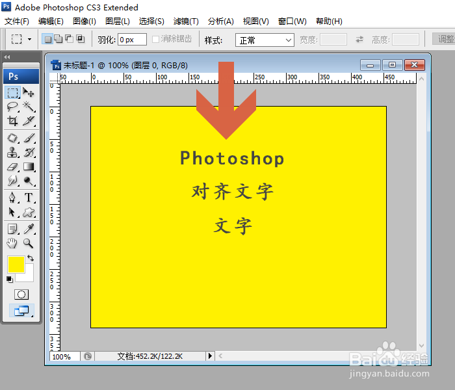Viewport: 455px width, 390px height.
Task: Click the white background color swatch
Action: [x=29, y=276]
